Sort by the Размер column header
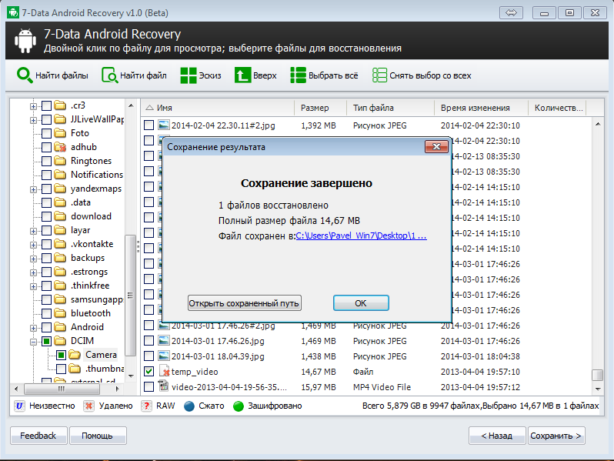The image size is (614, 461). 320,108
